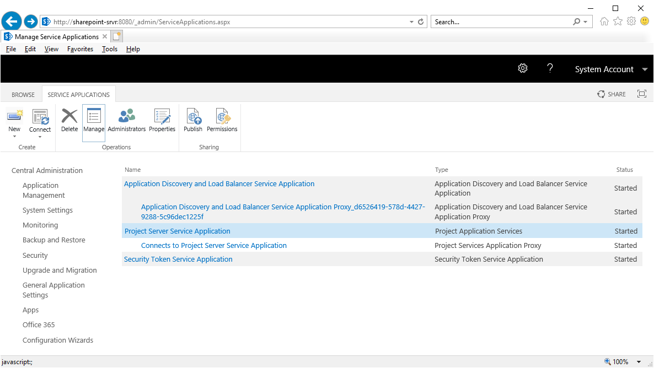Viewport: 654px width, 368px height.
Task: Click the SharePoint settings gear icon
Action: (523, 68)
